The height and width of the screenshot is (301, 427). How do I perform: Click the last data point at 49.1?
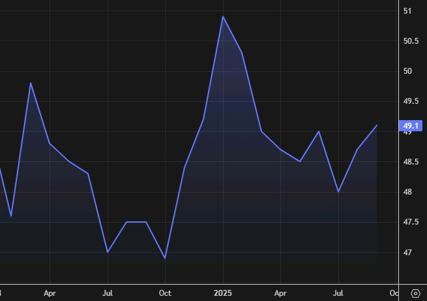(x=377, y=125)
